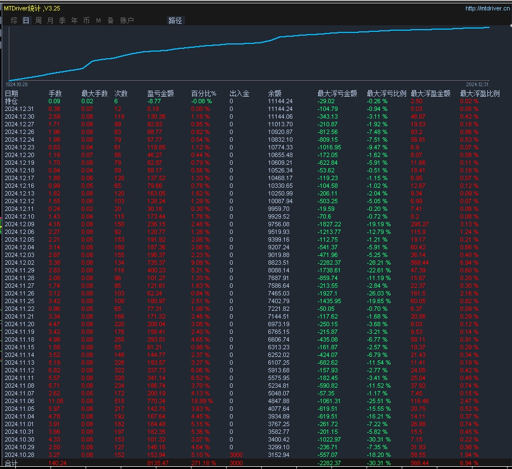Click the 次数 column header
512x469 pixels.
pos(121,93)
